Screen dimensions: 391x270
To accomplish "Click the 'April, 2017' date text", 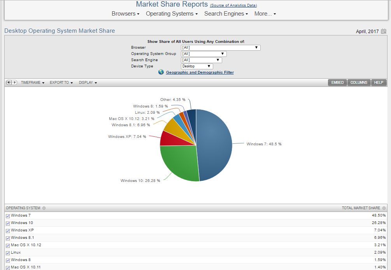I will click(367, 32).
